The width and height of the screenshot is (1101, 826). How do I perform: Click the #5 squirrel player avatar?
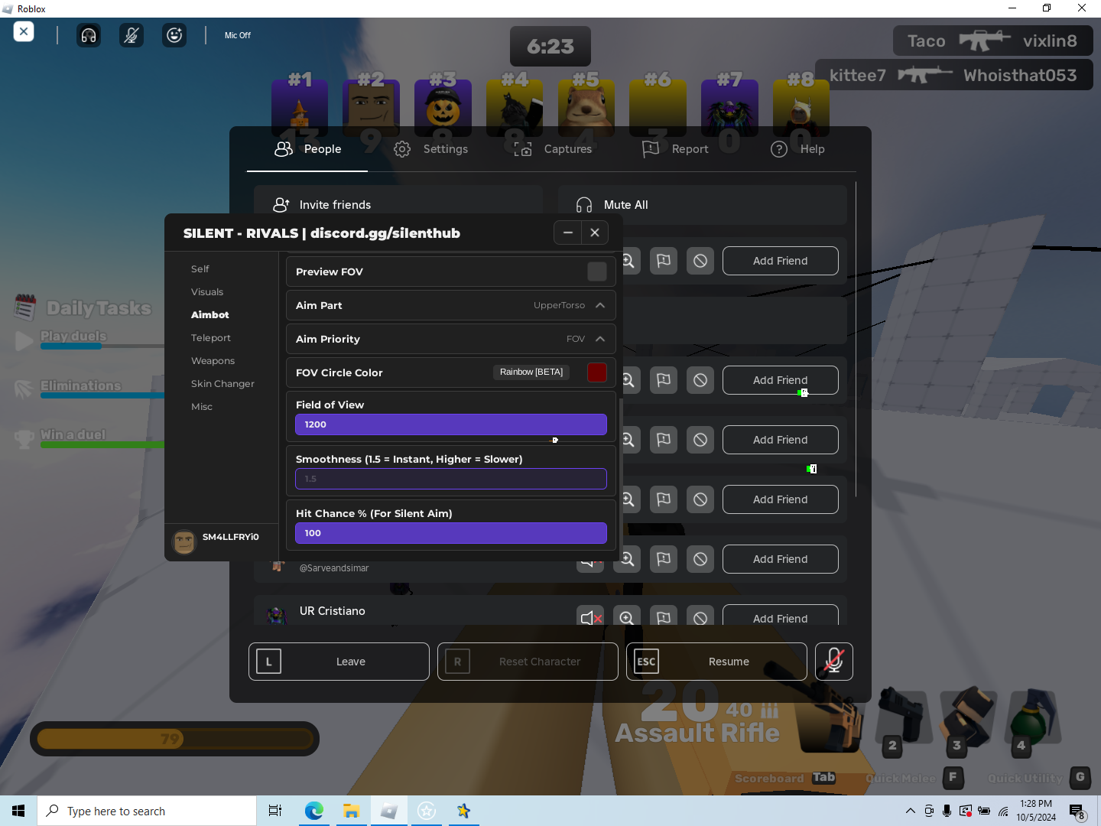click(586, 107)
